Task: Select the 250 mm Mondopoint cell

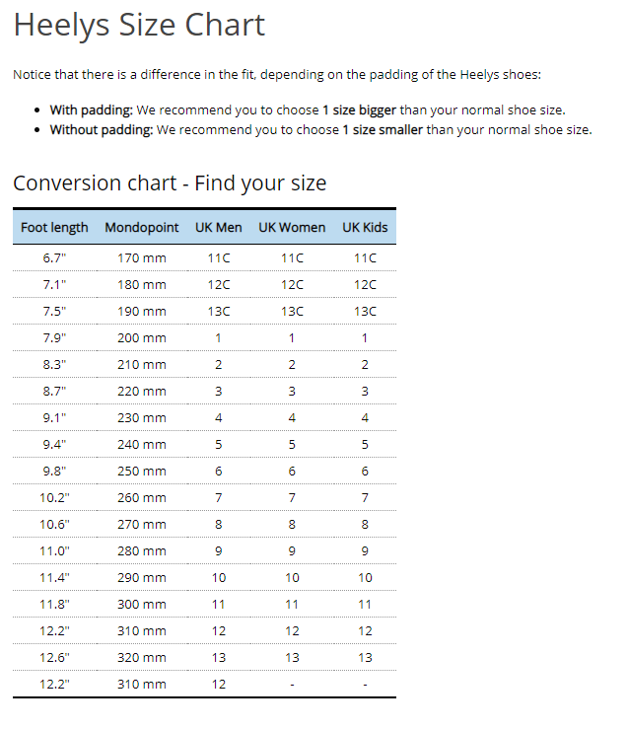Action: coord(142,471)
